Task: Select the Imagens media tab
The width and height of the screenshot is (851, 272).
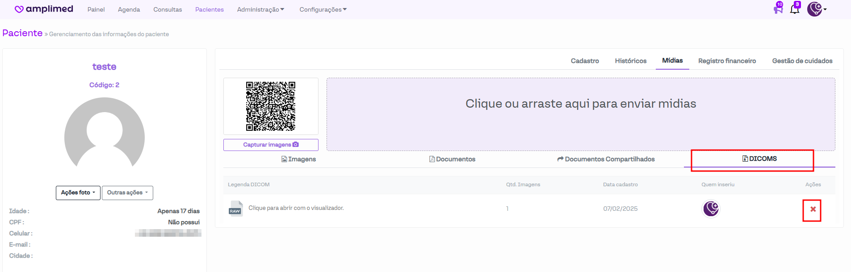Action: coord(298,159)
